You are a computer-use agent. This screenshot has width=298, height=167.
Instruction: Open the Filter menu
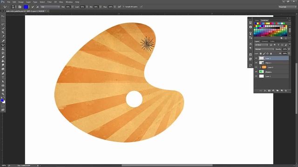tap(49, 2)
